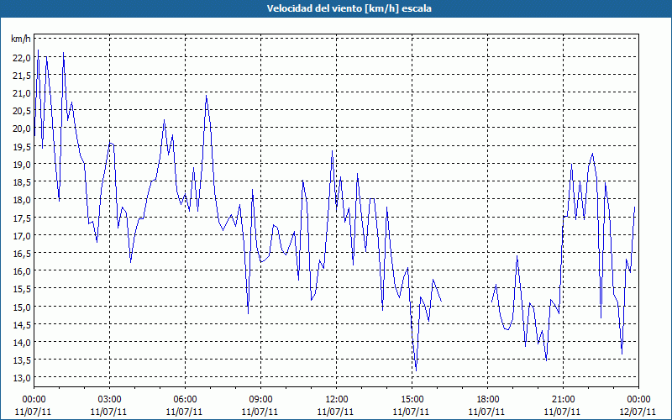Screen dimensions: 672x420
Task: Select the 17,5 value on the y-axis
Action: (22, 218)
